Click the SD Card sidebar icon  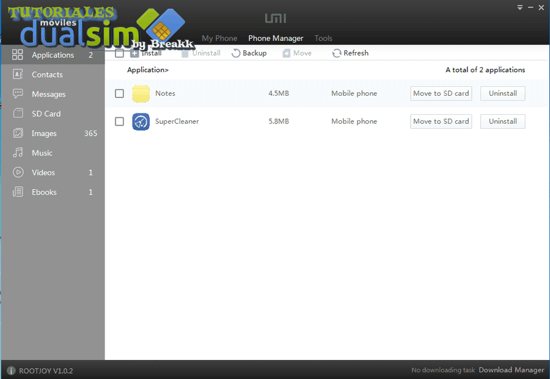(x=18, y=113)
